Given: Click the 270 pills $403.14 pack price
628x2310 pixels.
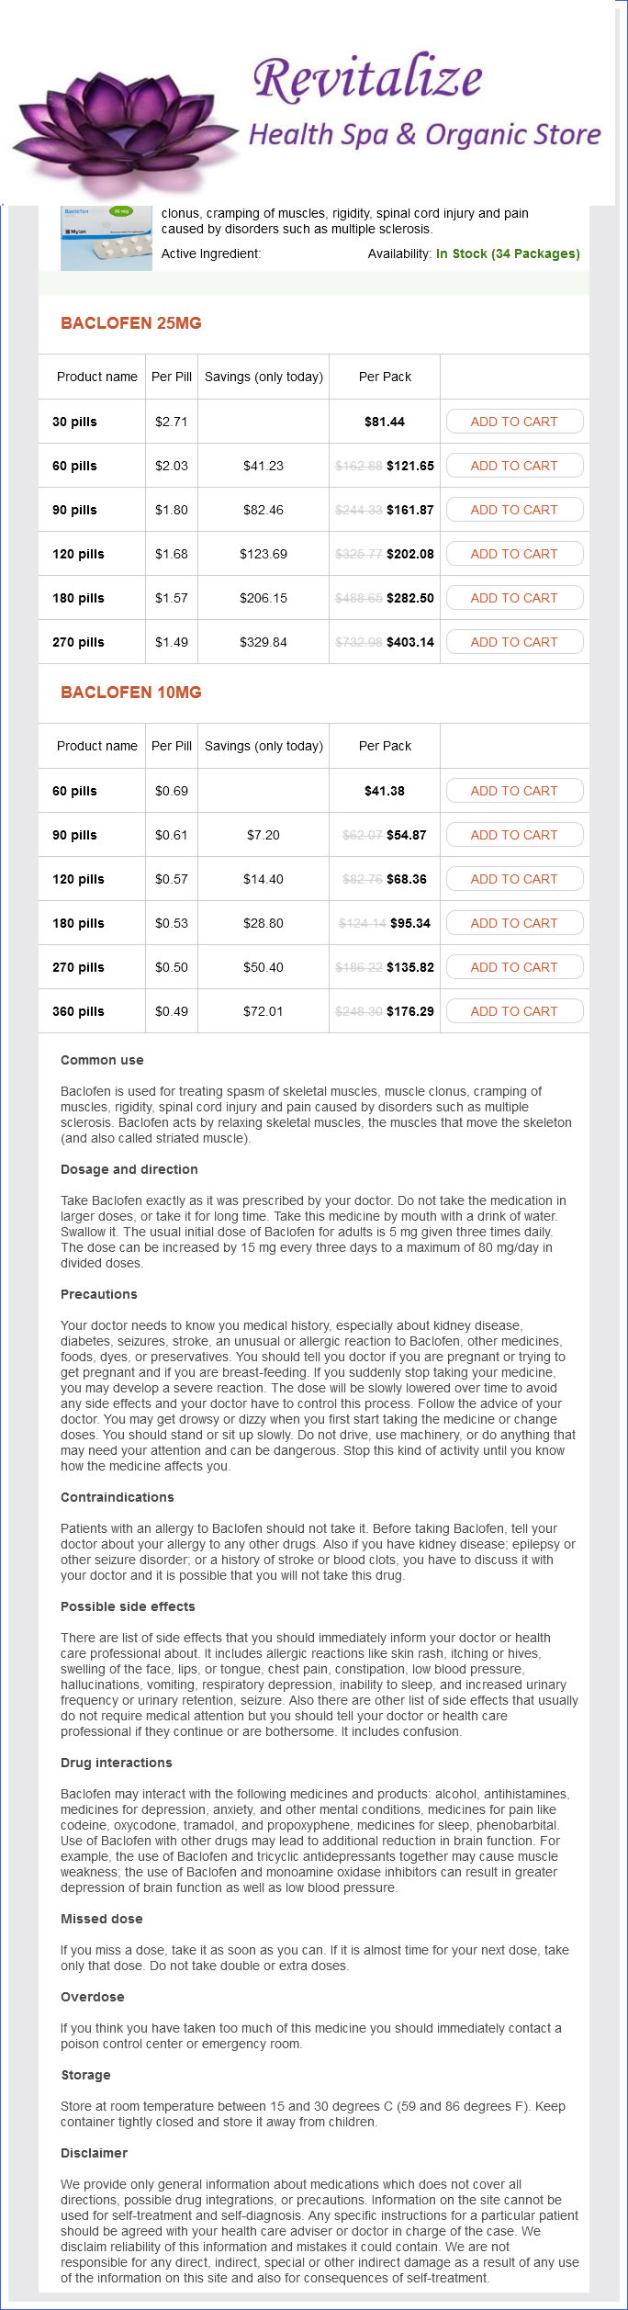Looking at the screenshot, I should [409, 642].
